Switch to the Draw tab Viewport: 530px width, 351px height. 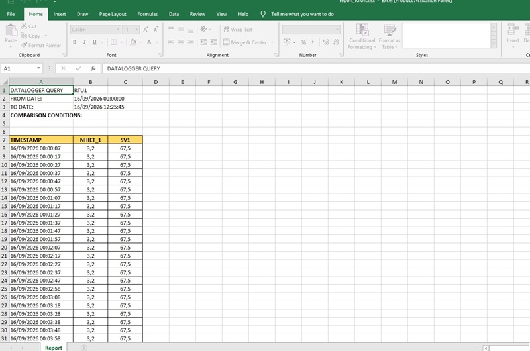pyautogui.click(x=82, y=14)
